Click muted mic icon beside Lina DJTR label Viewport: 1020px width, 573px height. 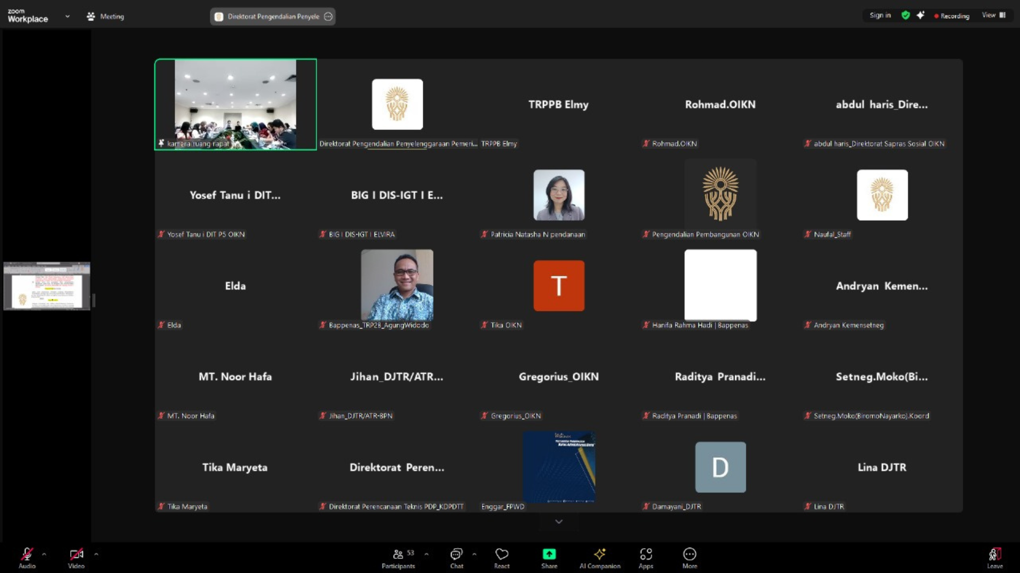(807, 507)
